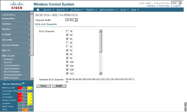Open minor Location alarm count 10

coord(30,104)
